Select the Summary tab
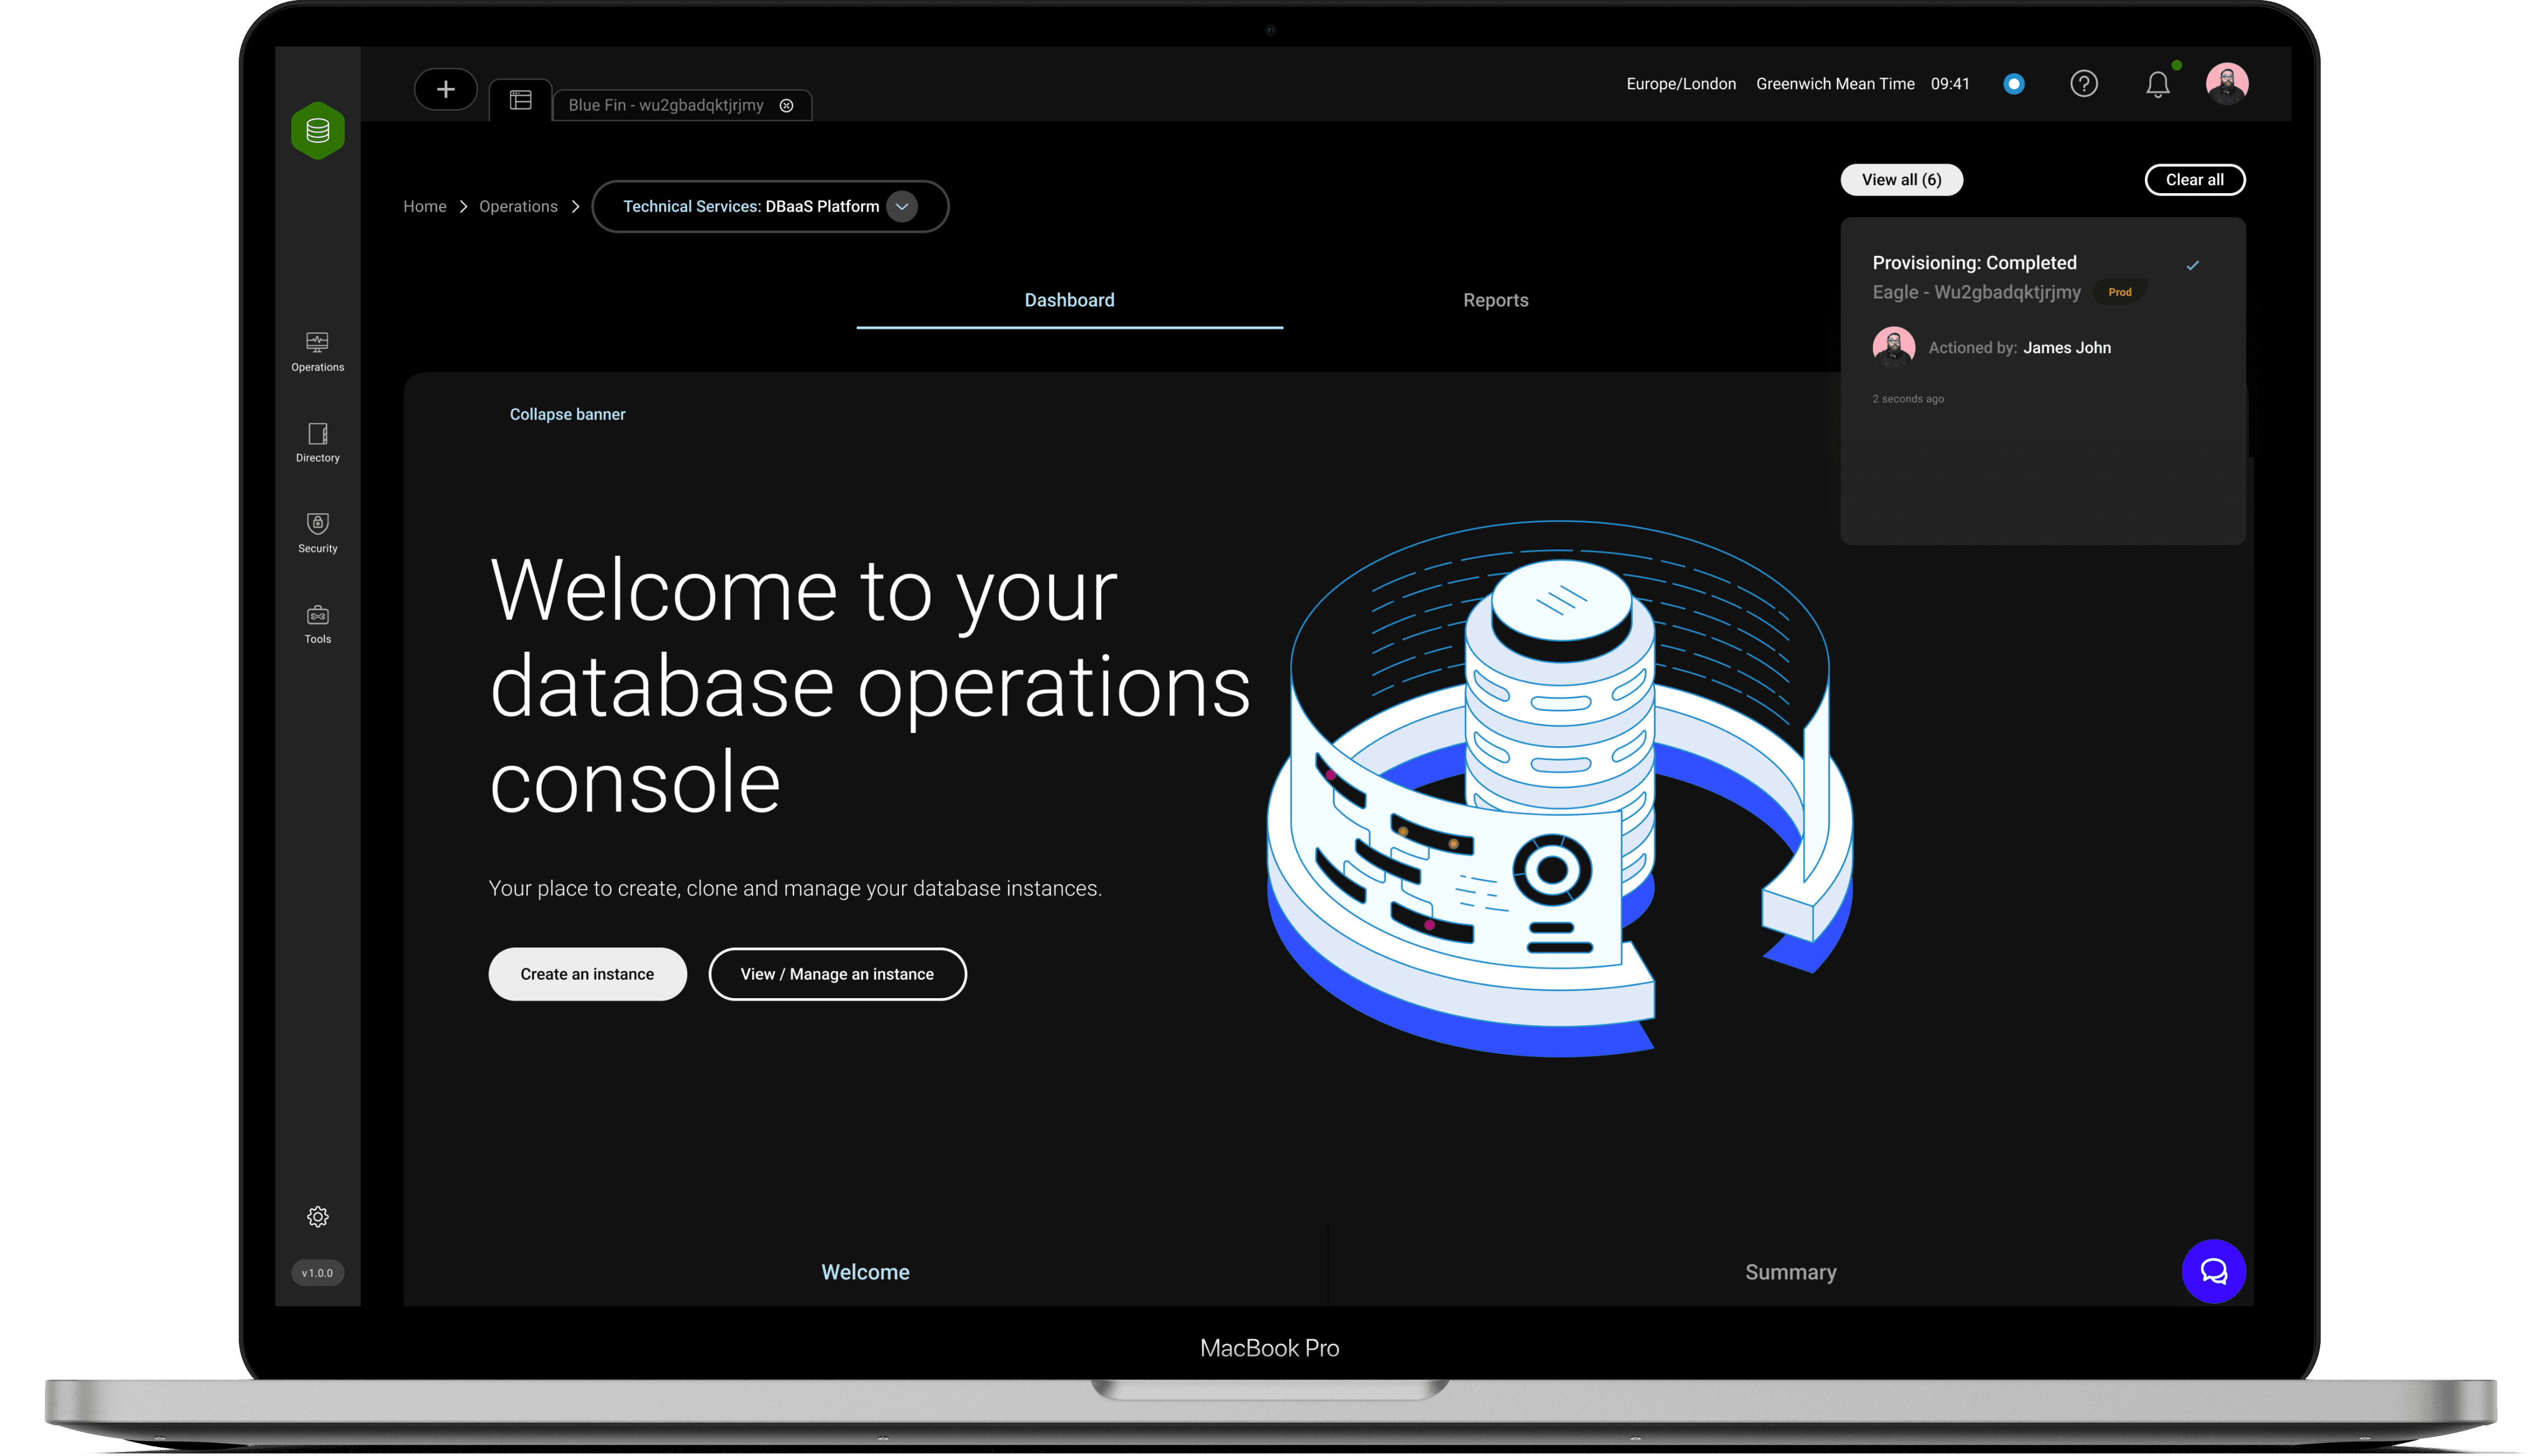Screen dimensions: 2542x1456 pyautogui.click(x=1790, y=1272)
